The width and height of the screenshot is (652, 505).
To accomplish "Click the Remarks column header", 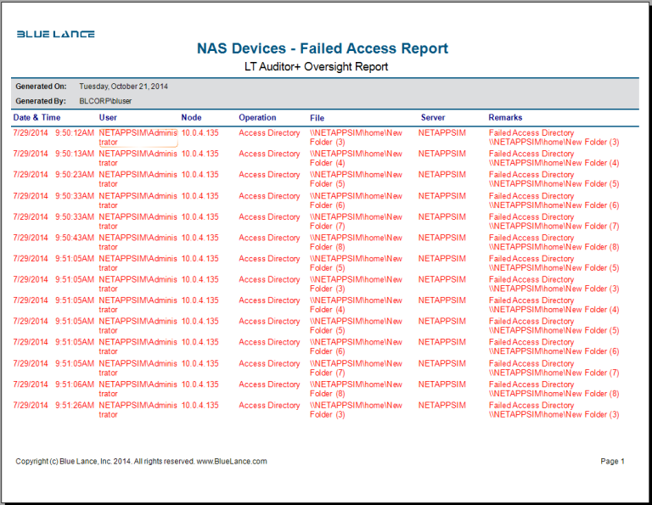I will pyautogui.click(x=505, y=118).
